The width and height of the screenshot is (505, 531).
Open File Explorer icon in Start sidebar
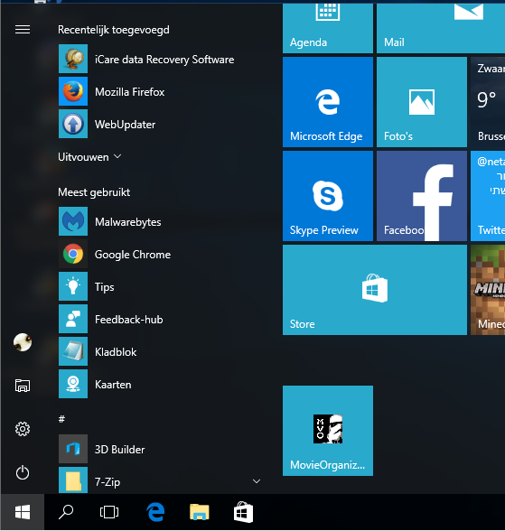pyautogui.click(x=23, y=386)
